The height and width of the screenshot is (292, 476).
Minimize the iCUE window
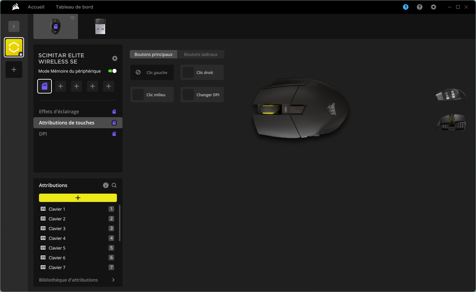click(450, 7)
